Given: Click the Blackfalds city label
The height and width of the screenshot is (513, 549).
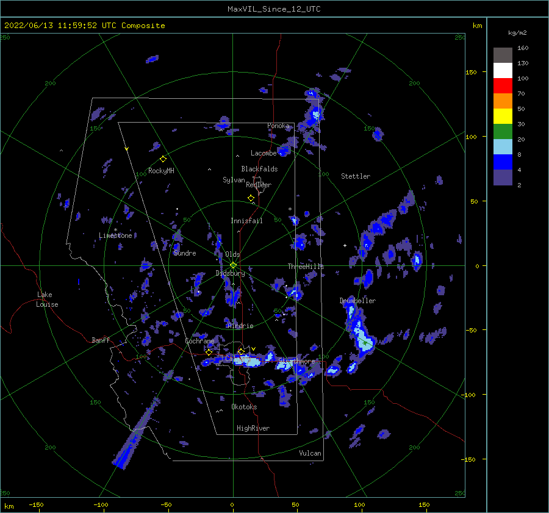Looking at the screenshot, I should [259, 169].
